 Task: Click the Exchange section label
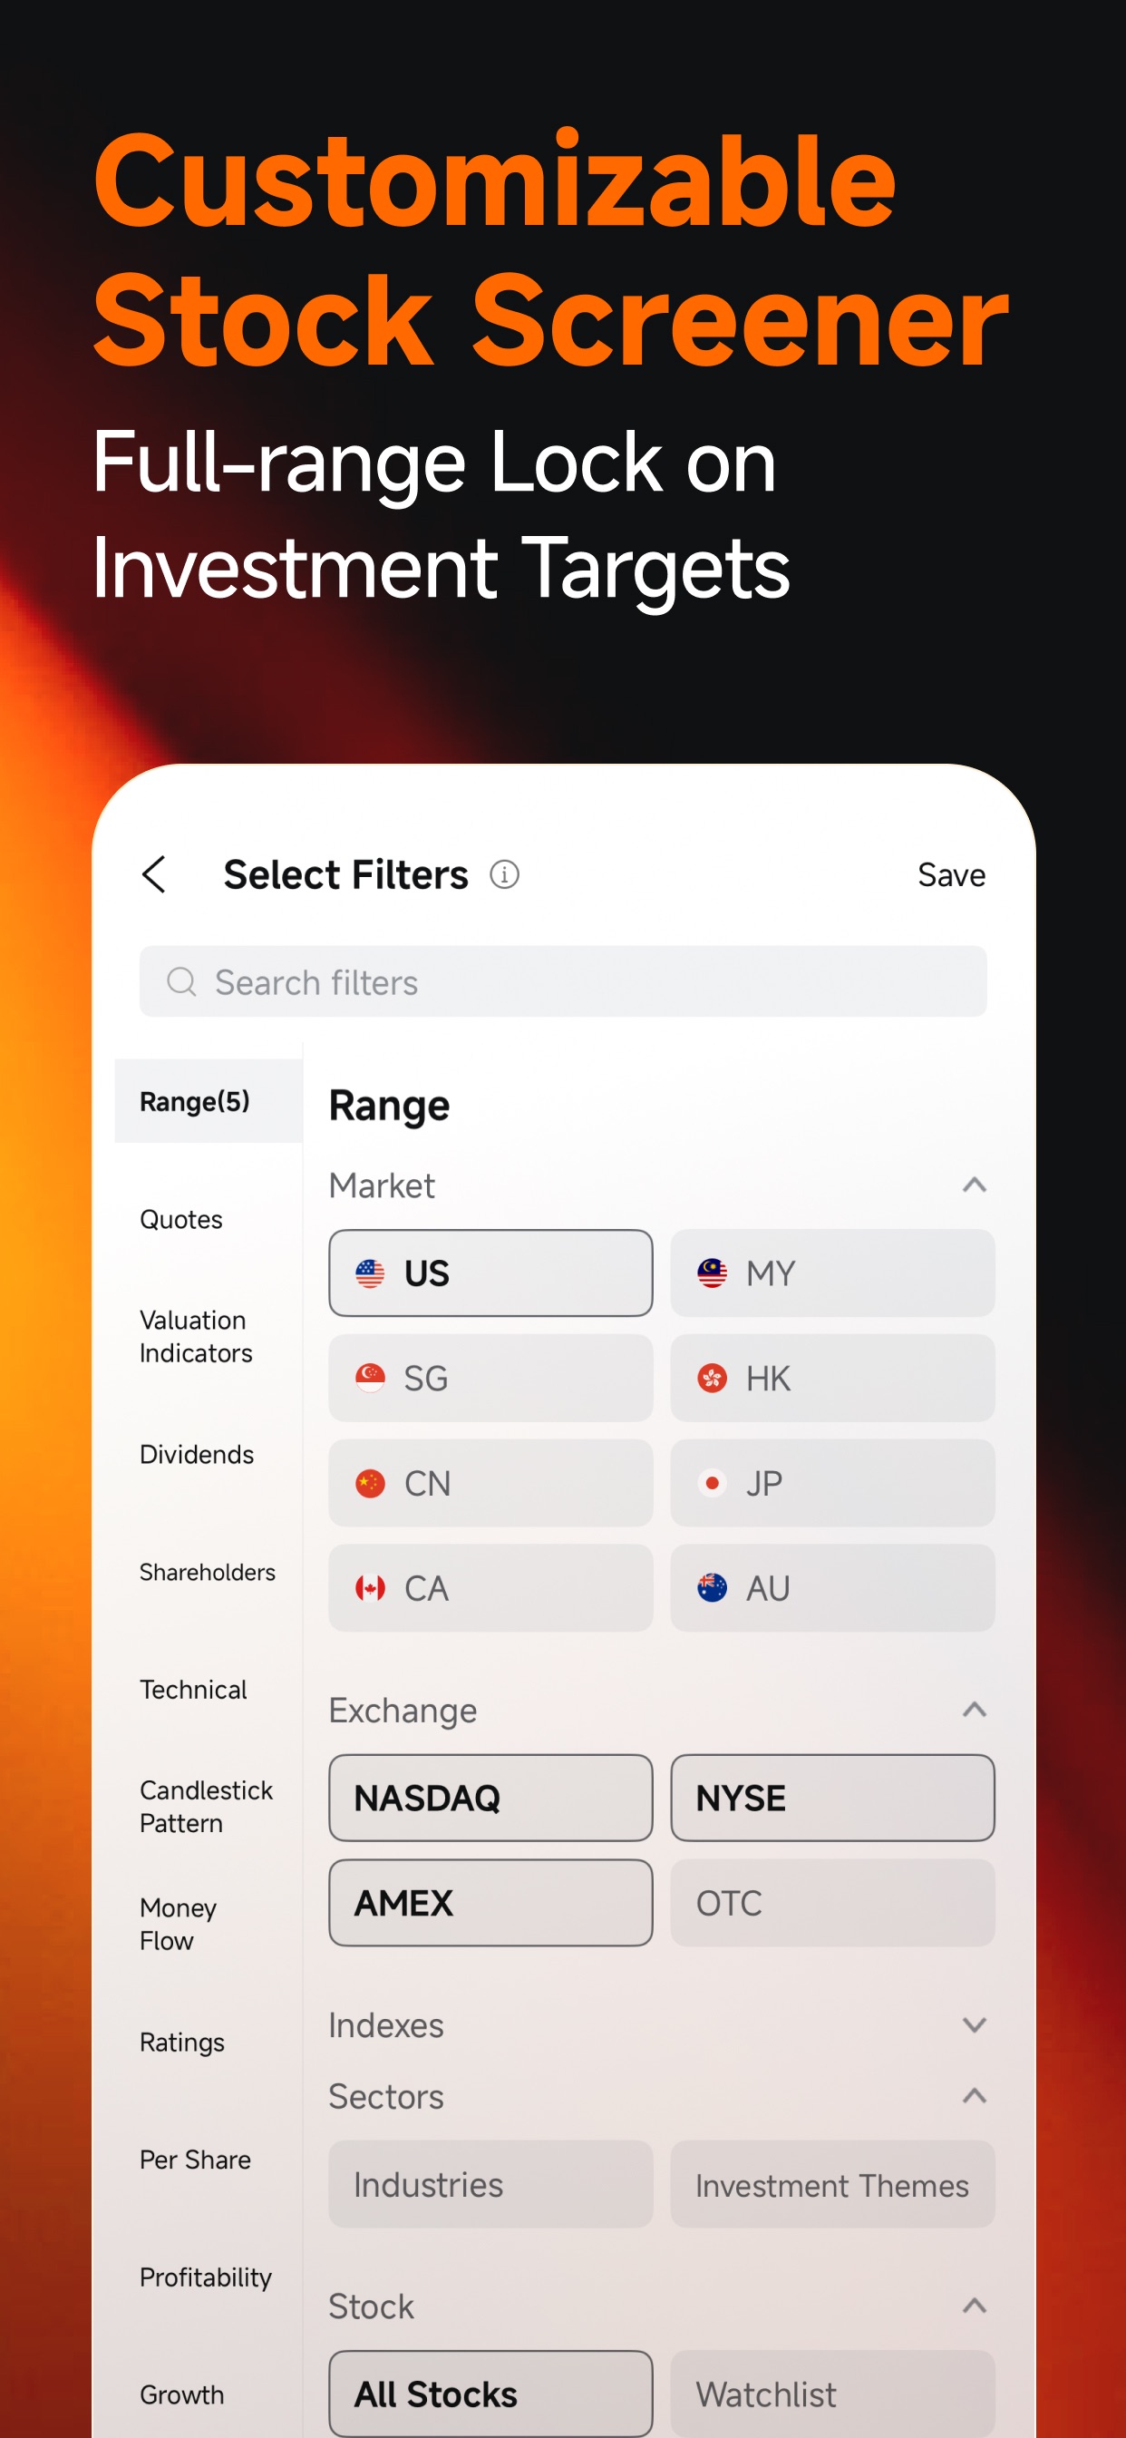[x=403, y=1711]
